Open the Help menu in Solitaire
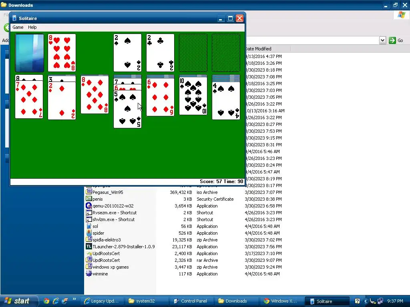This screenshot has width=410, height=307. point(32,27)
